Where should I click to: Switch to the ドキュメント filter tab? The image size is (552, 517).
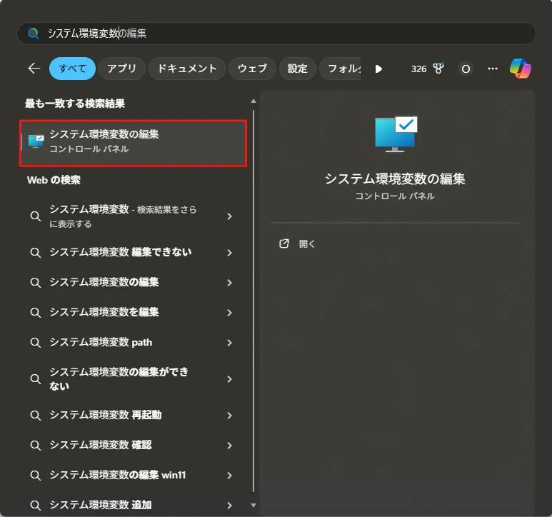[x=187, y=69]
